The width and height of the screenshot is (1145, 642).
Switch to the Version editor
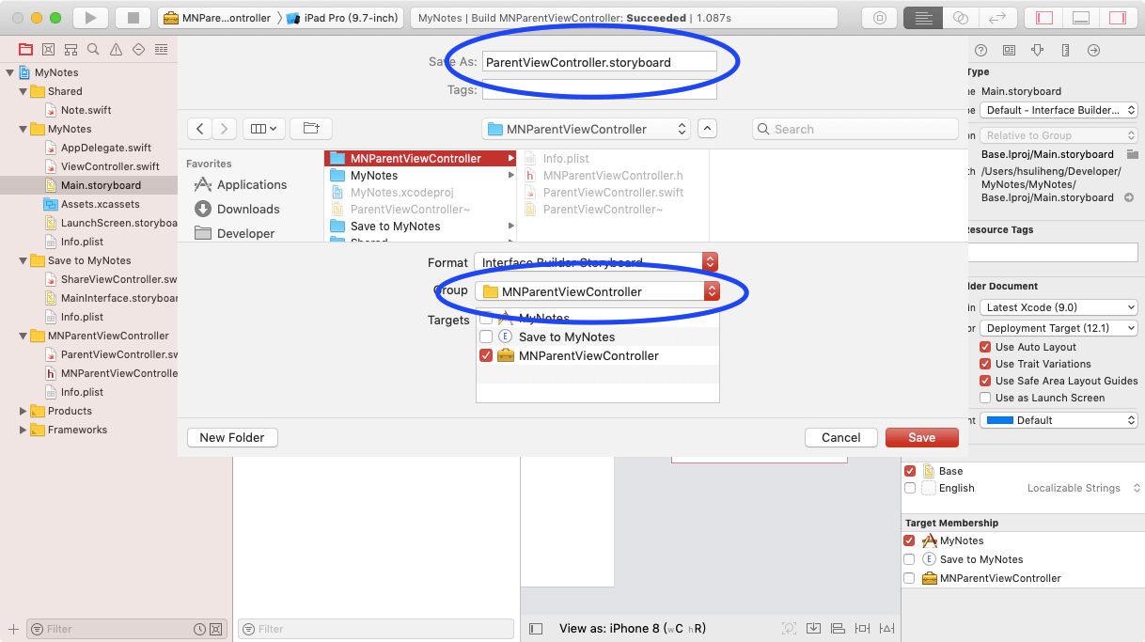pos(997,18)
